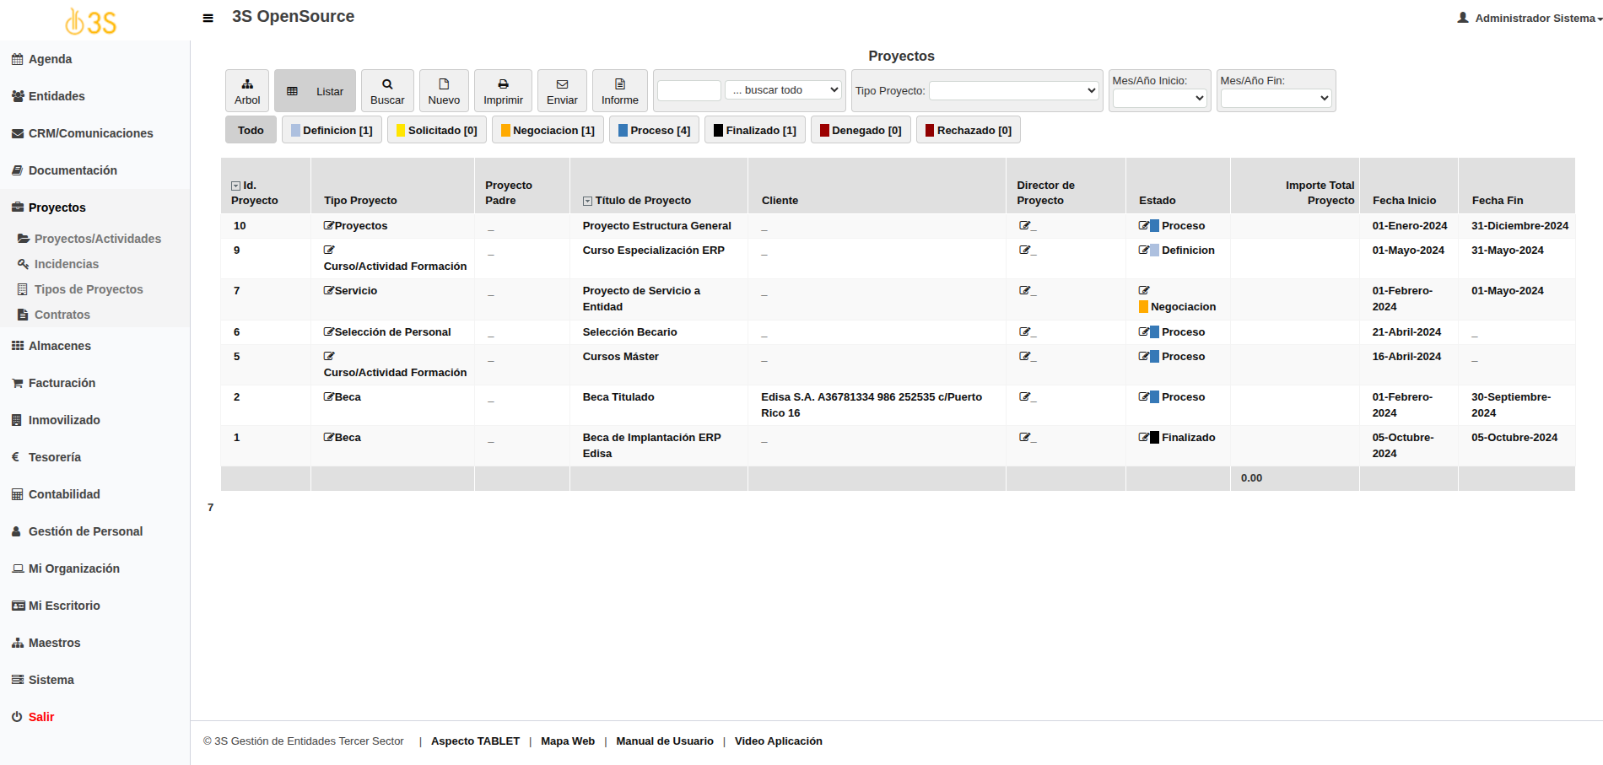
Task: Open the 'buscar todo' dropdown
Action: 784,90
